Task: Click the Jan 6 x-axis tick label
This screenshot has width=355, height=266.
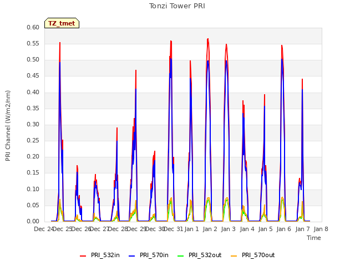Action: (284, 229)
